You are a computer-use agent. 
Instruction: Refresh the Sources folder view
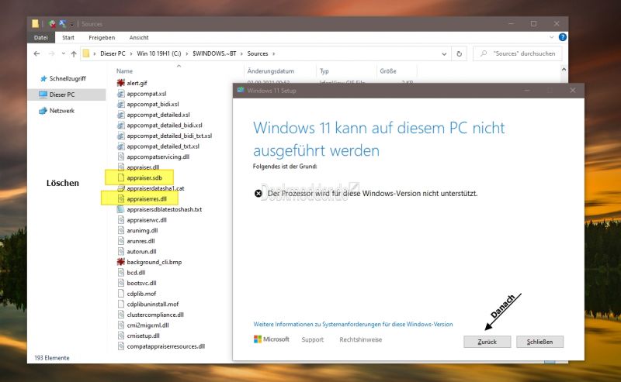click(459, 53)
